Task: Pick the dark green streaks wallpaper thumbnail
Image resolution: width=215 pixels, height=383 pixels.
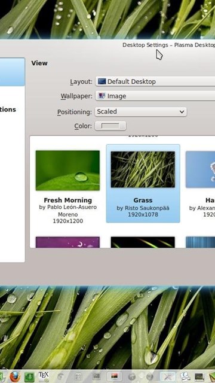Action: click(143, 242)
